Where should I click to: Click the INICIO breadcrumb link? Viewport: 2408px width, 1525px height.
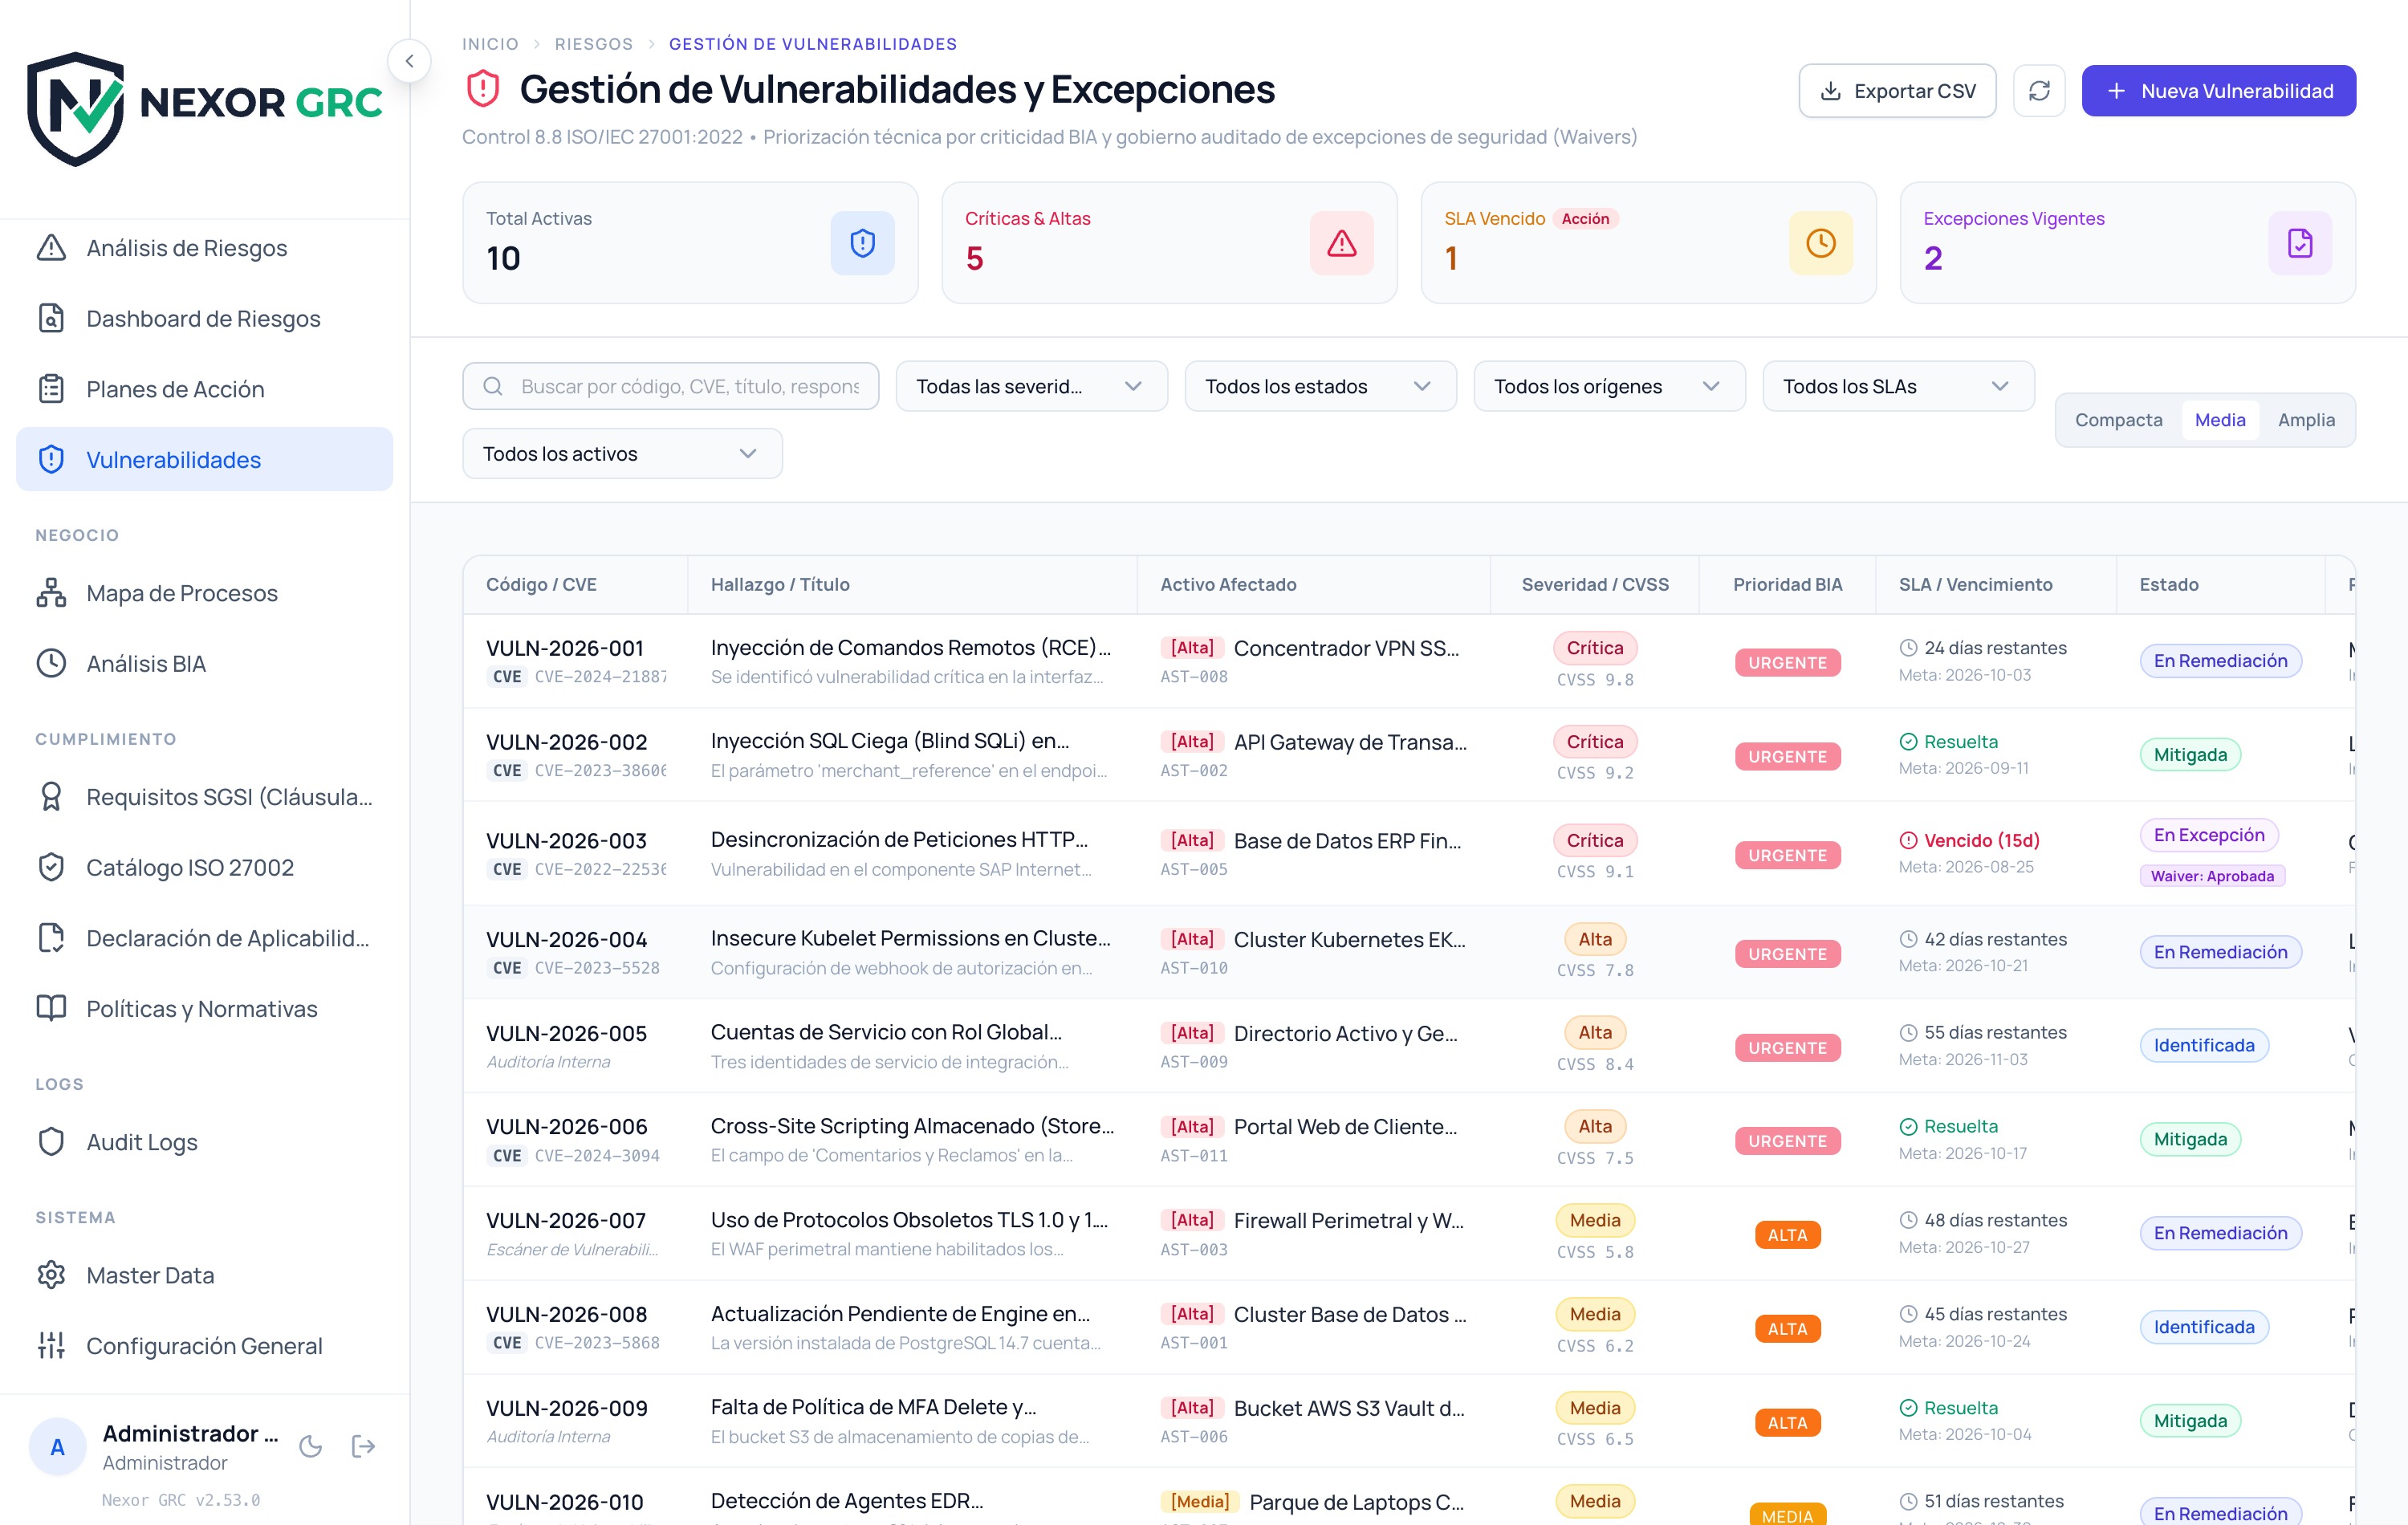point(490,44)
